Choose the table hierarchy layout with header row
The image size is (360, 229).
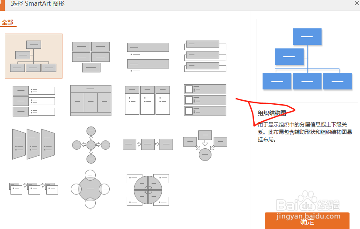(91, 100)
